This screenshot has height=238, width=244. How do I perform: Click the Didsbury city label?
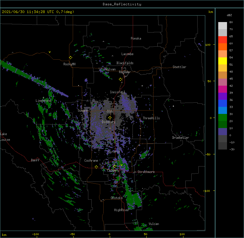(109, 122)
